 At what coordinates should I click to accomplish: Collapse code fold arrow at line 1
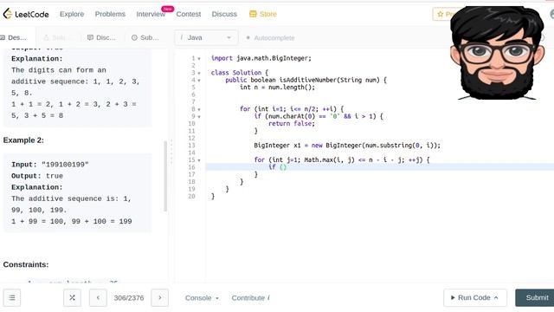pos(199,59)
